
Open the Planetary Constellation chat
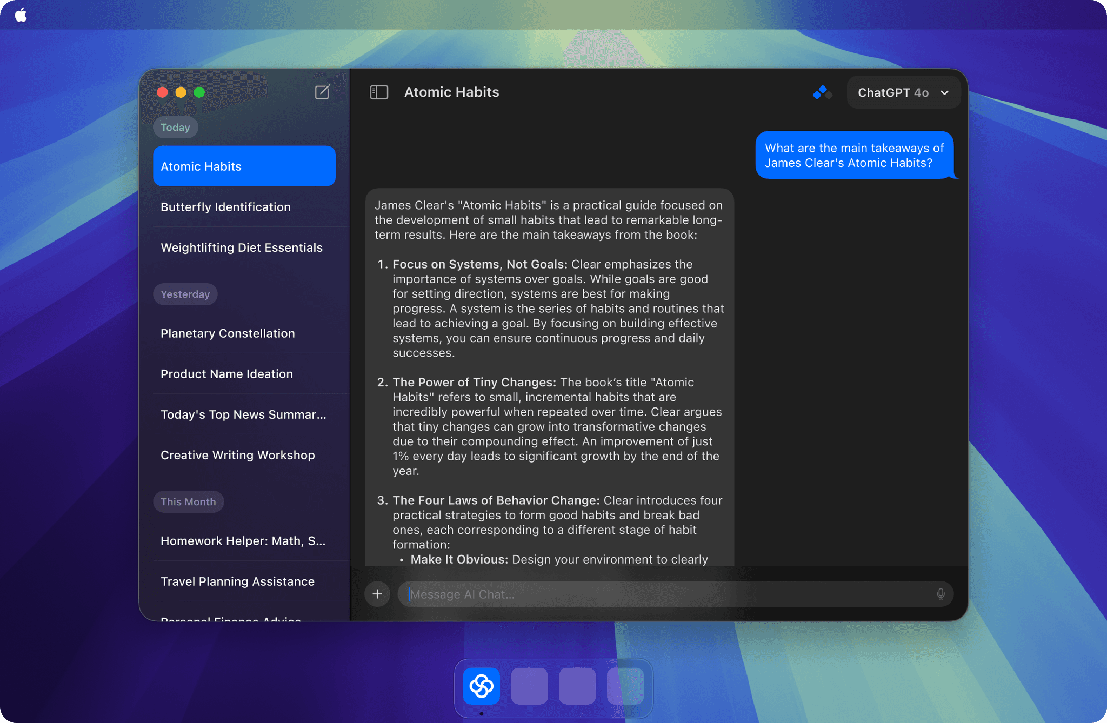pos(228,333)
